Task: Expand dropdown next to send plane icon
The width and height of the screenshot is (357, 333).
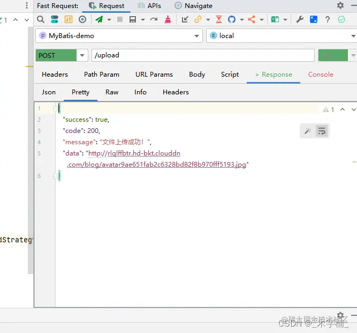Action: [109, 20]
